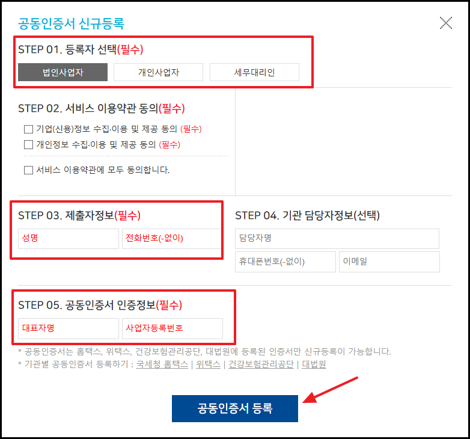Click the 전화번호(-없이) input field
Viewport: 470px width, 439px height.
[x=172, y=239]
